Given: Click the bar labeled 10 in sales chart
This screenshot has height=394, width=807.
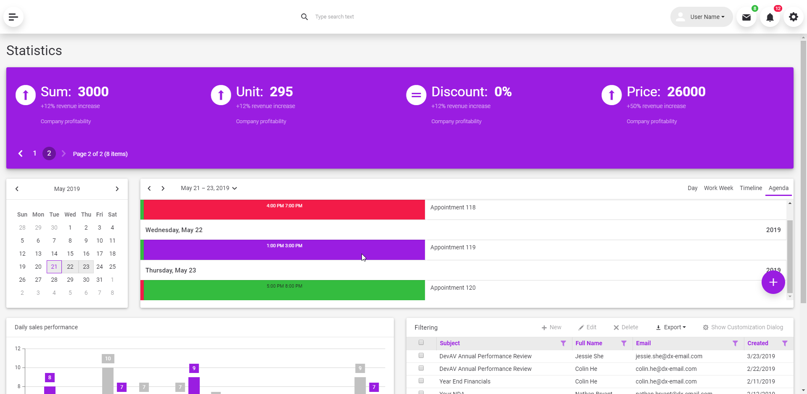Looking at the screenshot, I should [108, 381].
